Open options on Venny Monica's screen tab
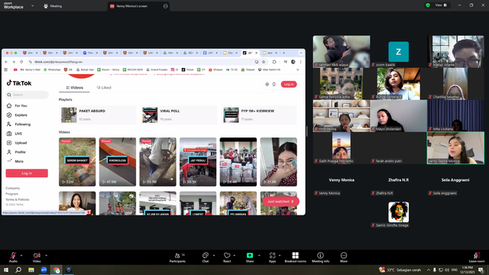This screenshot has width=489, height=275. [165, 6]
